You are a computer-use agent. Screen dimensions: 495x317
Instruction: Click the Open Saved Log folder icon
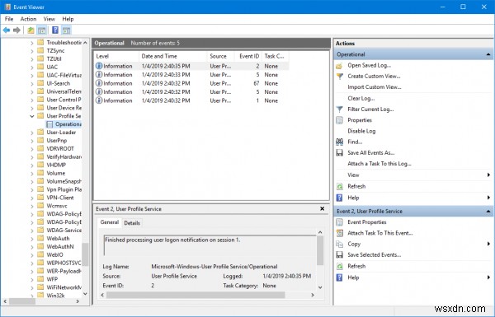point(339,66)
